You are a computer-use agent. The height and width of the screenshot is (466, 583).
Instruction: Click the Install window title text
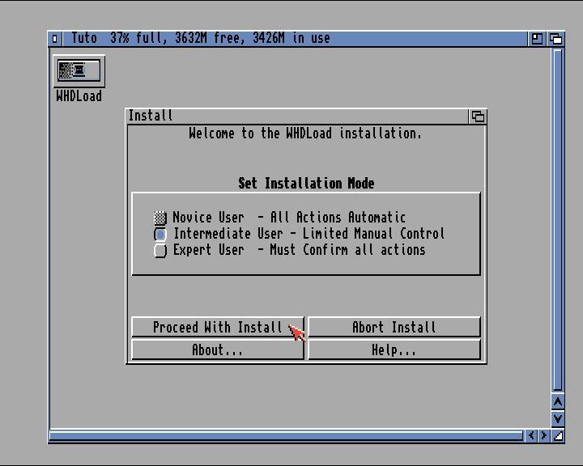[151, 116]
